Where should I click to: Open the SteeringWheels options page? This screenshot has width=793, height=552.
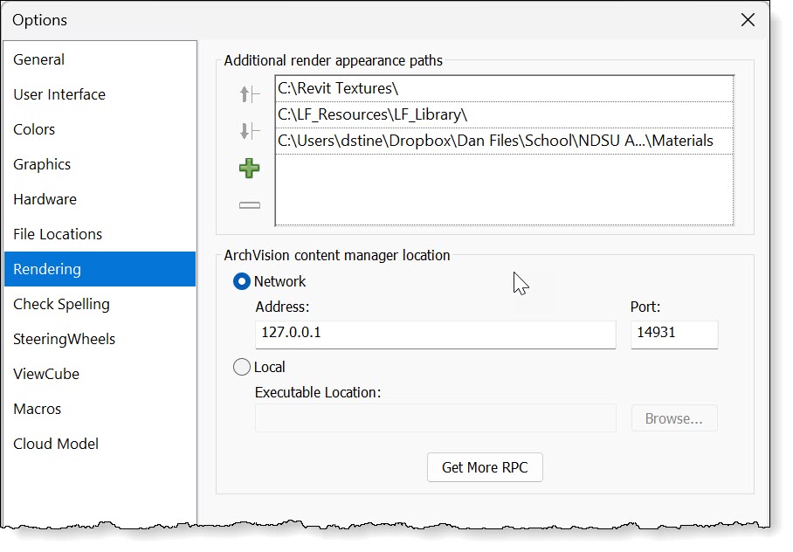click(x=64, y=339)
